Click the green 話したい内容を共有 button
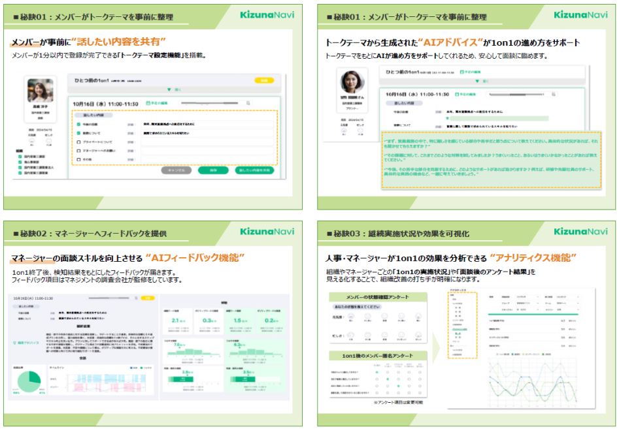 254,170
